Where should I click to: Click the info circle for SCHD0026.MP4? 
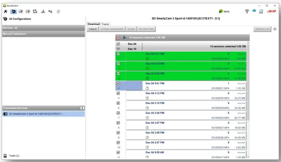pyautogui.click(x=147, y=137)
